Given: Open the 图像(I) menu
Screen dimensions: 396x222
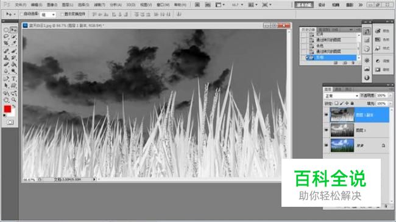Looking at the screenshot, I should click(52, 5).
